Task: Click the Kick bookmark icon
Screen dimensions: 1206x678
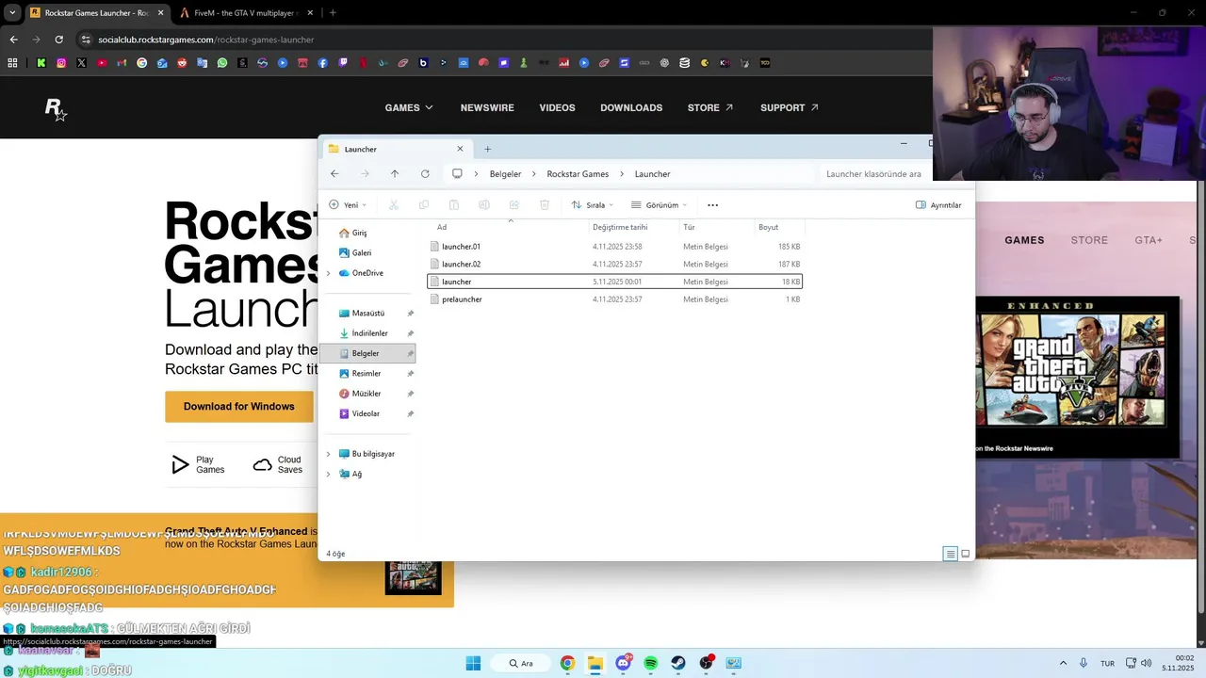Action: 41,63
